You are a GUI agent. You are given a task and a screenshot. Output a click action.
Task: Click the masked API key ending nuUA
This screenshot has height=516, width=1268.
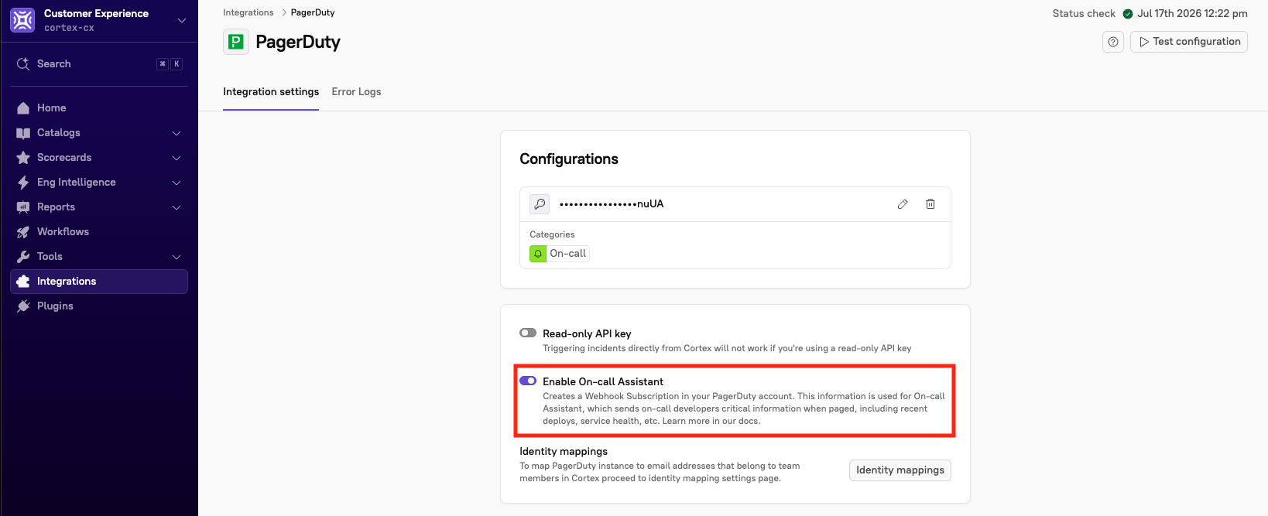pos(612,204)
